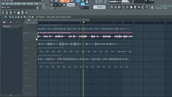
Task: Open the playlist window from top toolbar
Action: click(x=112, y=7)
